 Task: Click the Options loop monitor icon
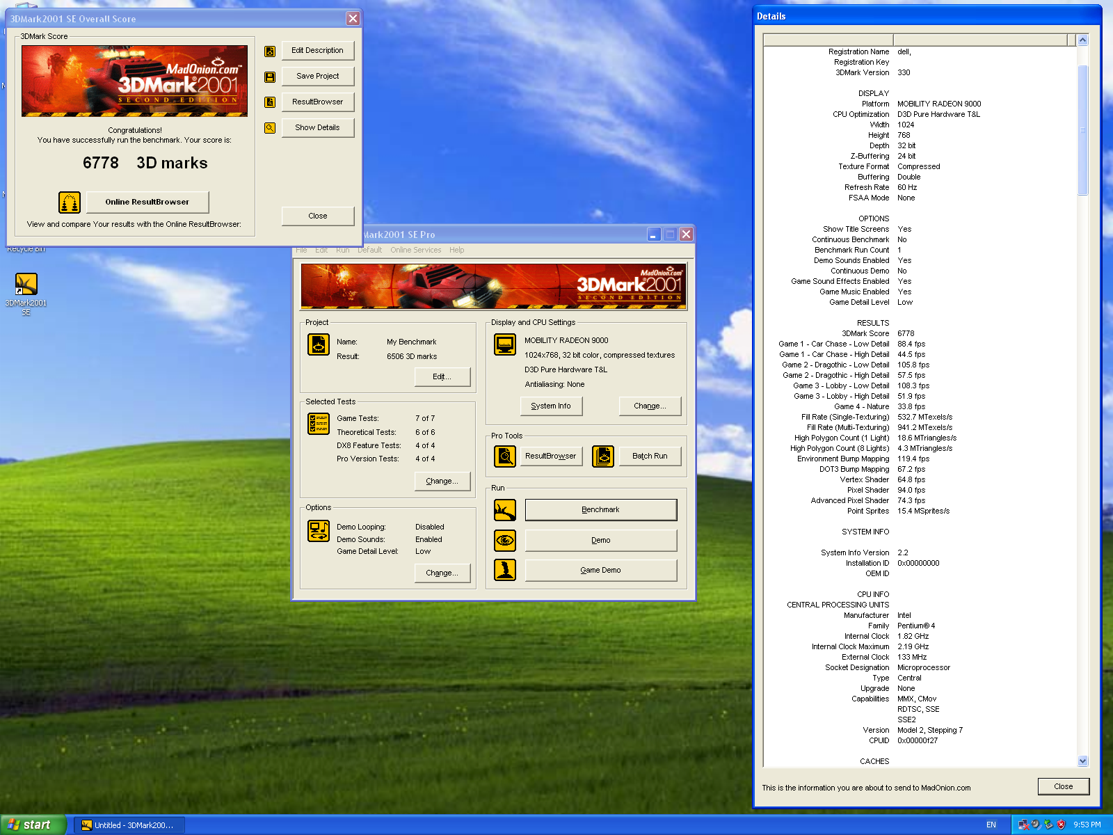[319, 531]
